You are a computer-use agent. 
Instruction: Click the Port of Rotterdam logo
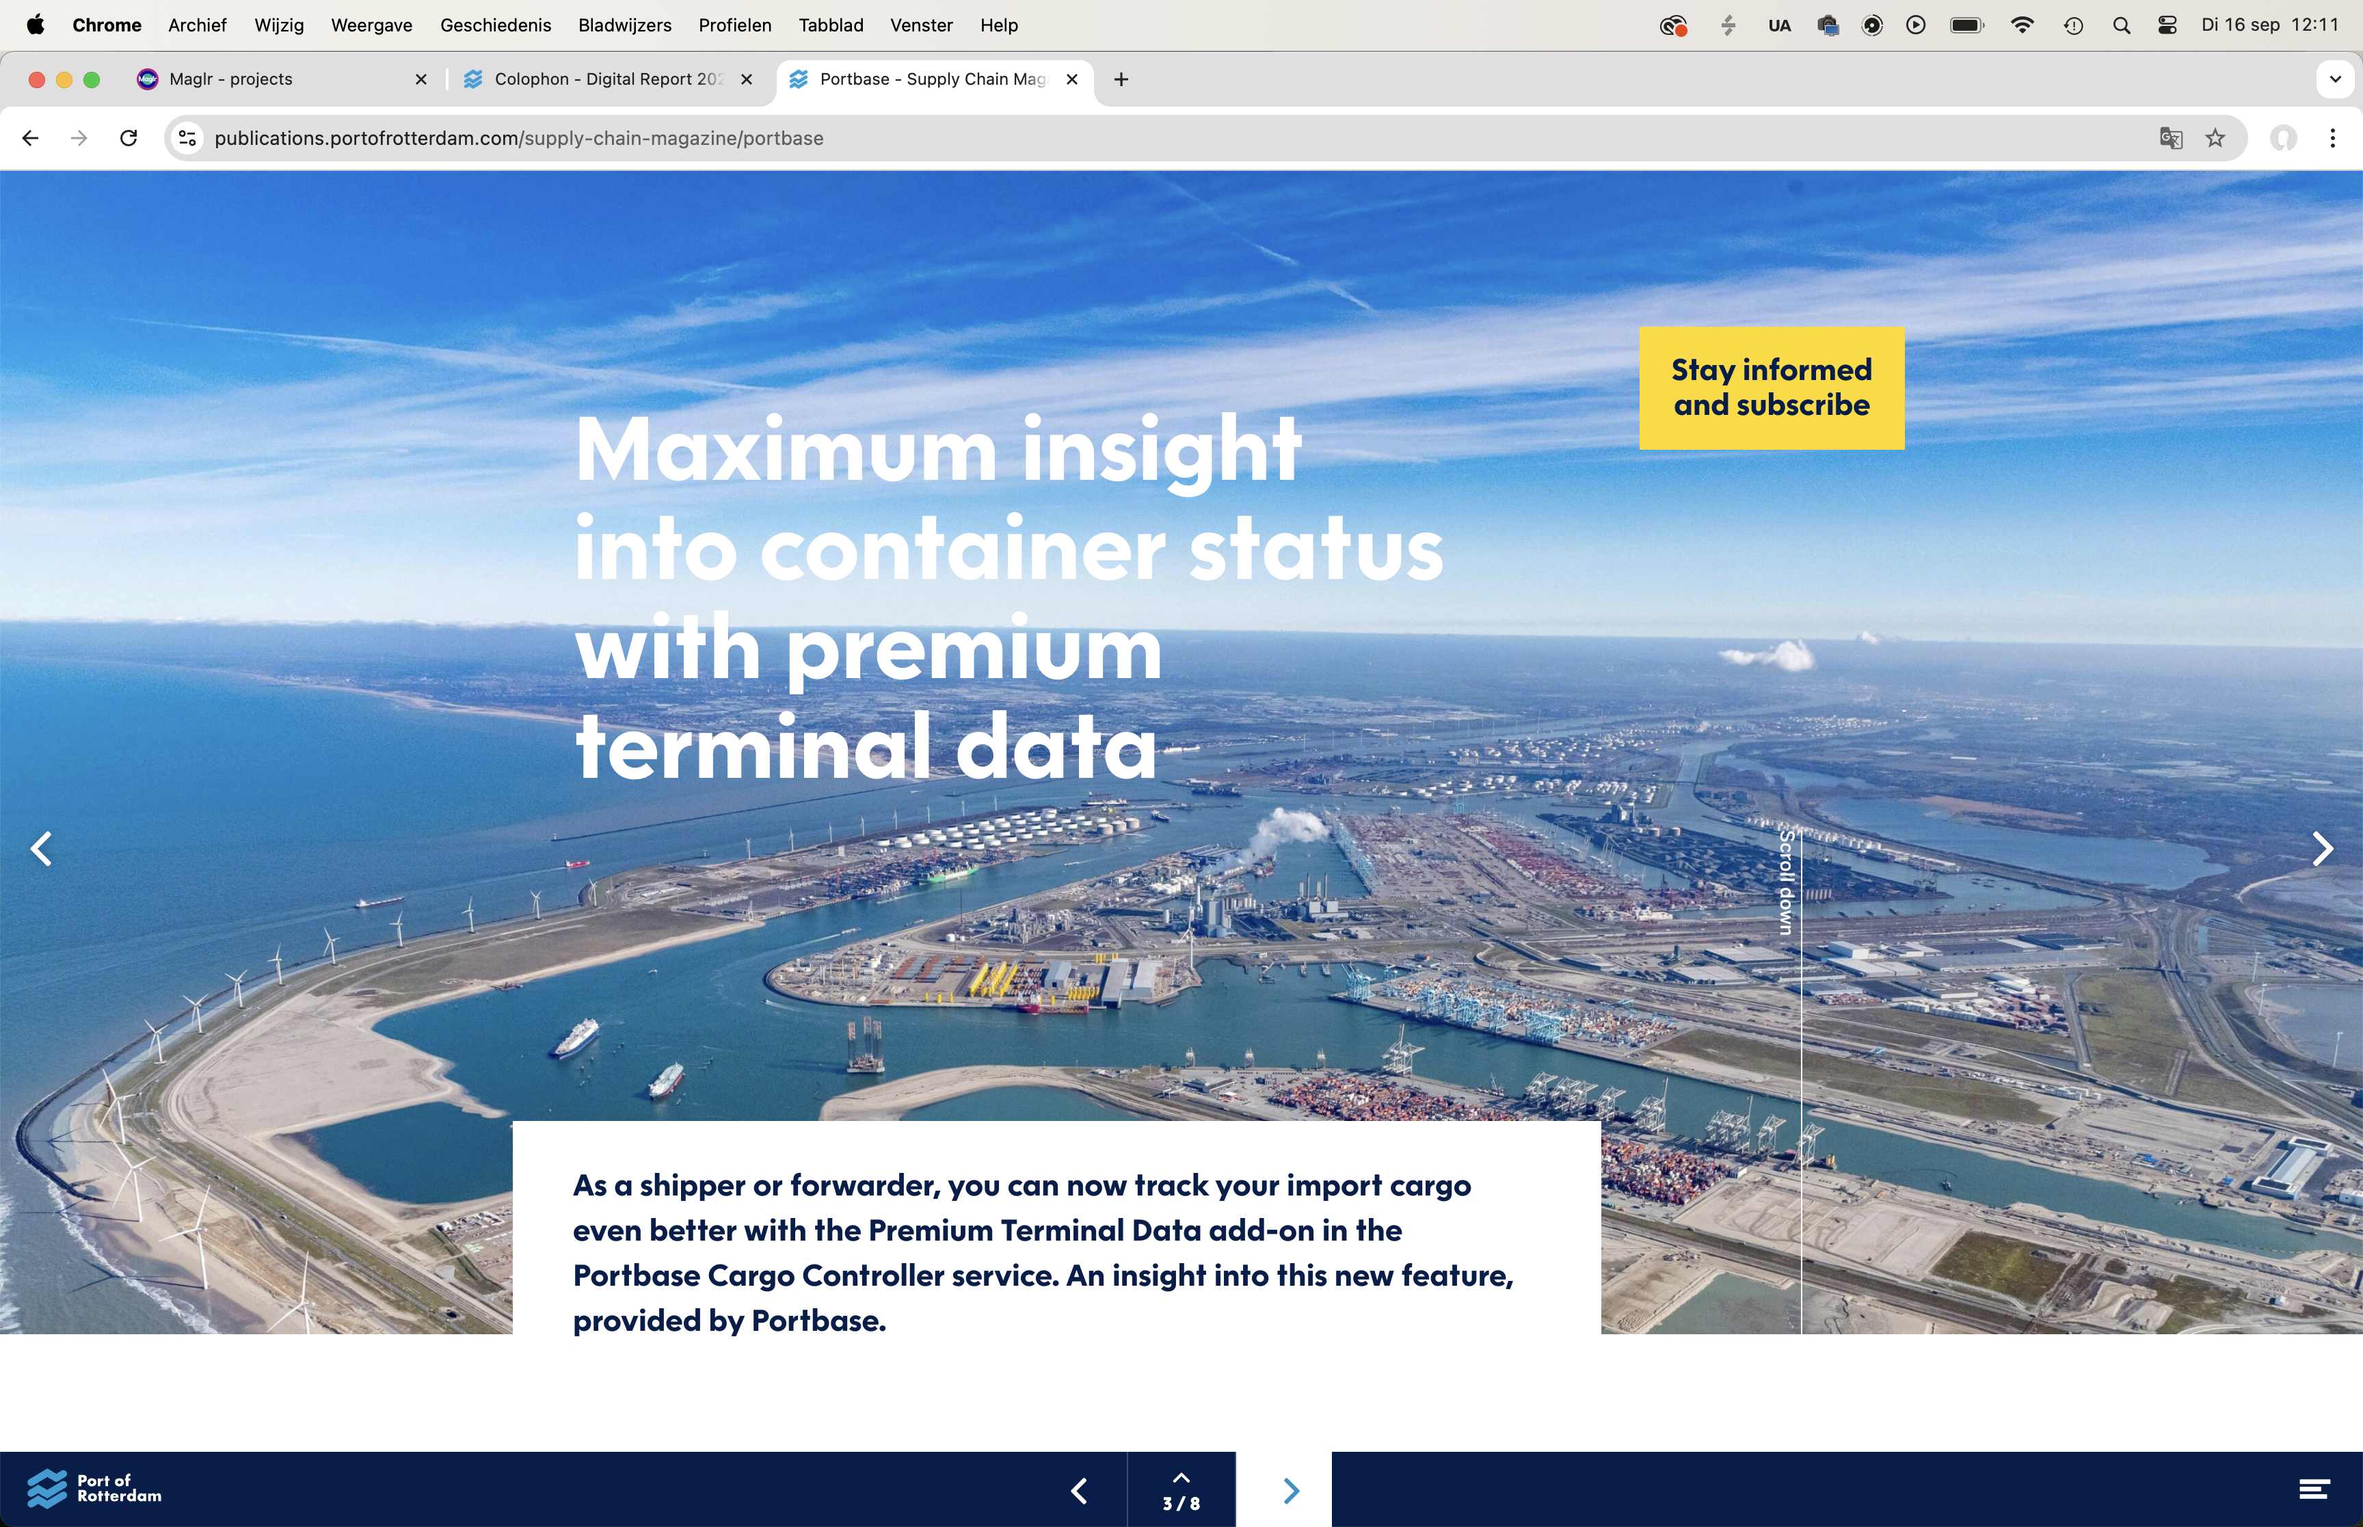(94, 1488)
